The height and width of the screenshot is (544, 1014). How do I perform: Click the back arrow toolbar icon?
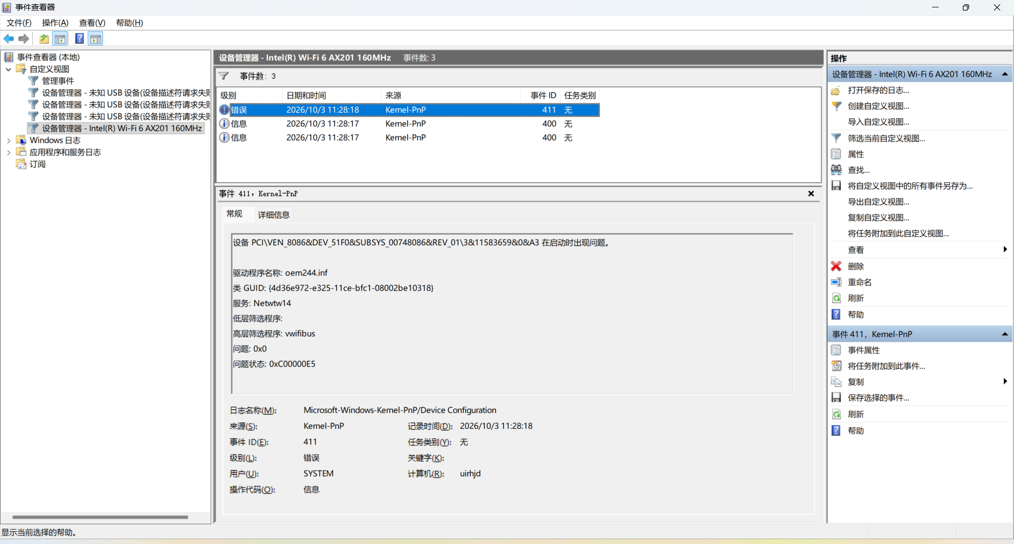9,39
